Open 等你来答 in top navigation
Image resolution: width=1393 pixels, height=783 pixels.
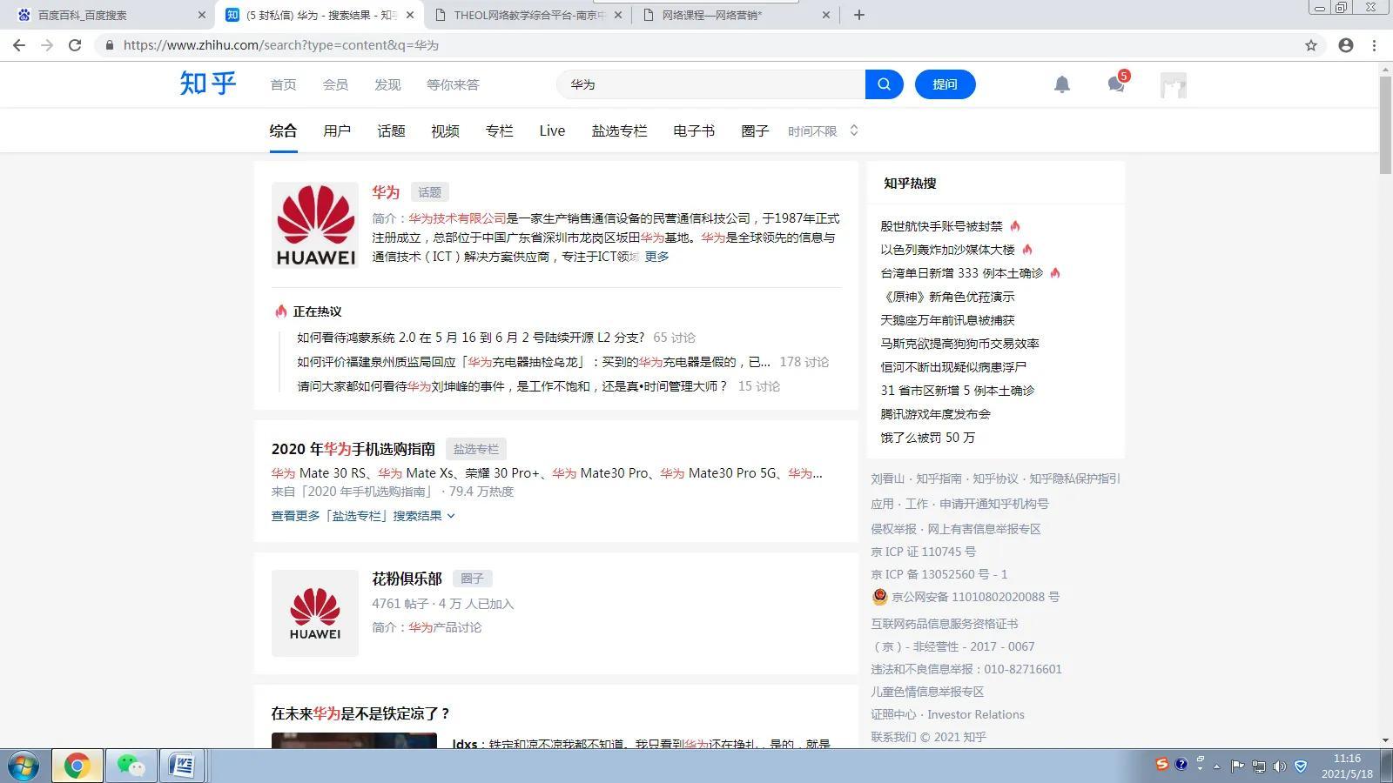coord(453,84)
